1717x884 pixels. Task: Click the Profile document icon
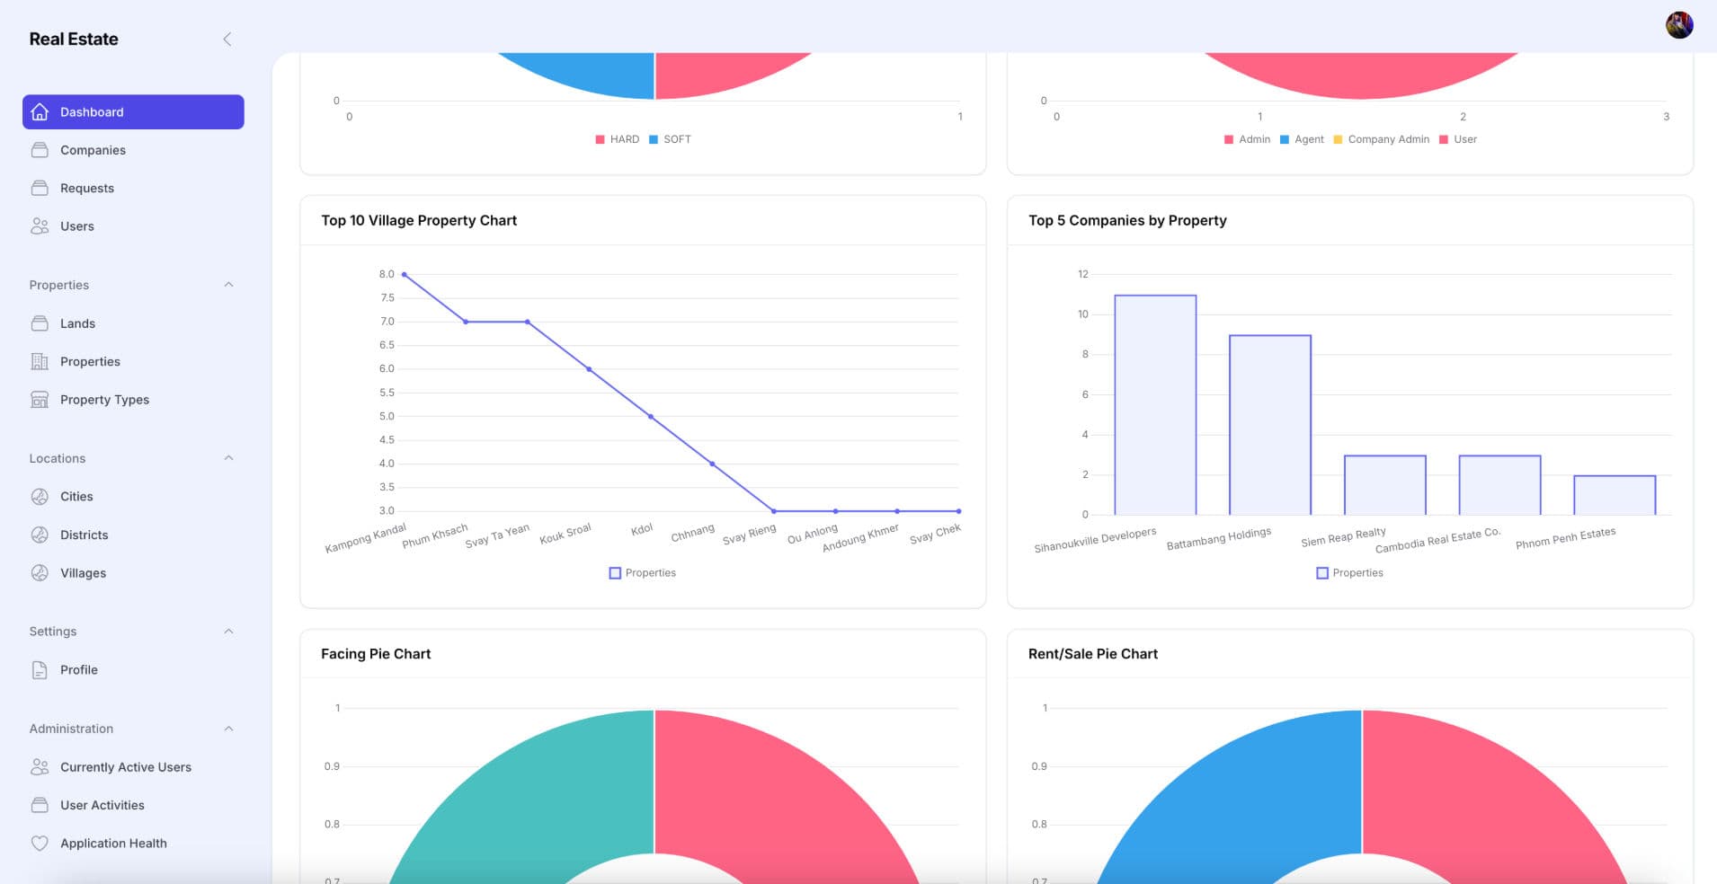tap(40, 669)
